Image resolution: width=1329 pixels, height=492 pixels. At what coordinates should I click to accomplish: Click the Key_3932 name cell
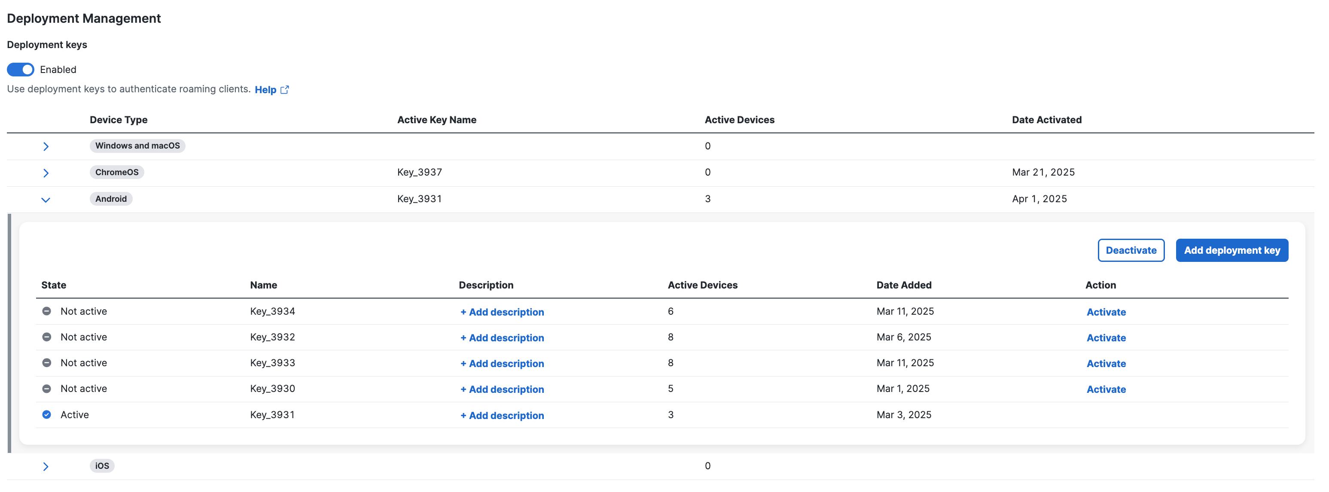click(x=272, y=337)
